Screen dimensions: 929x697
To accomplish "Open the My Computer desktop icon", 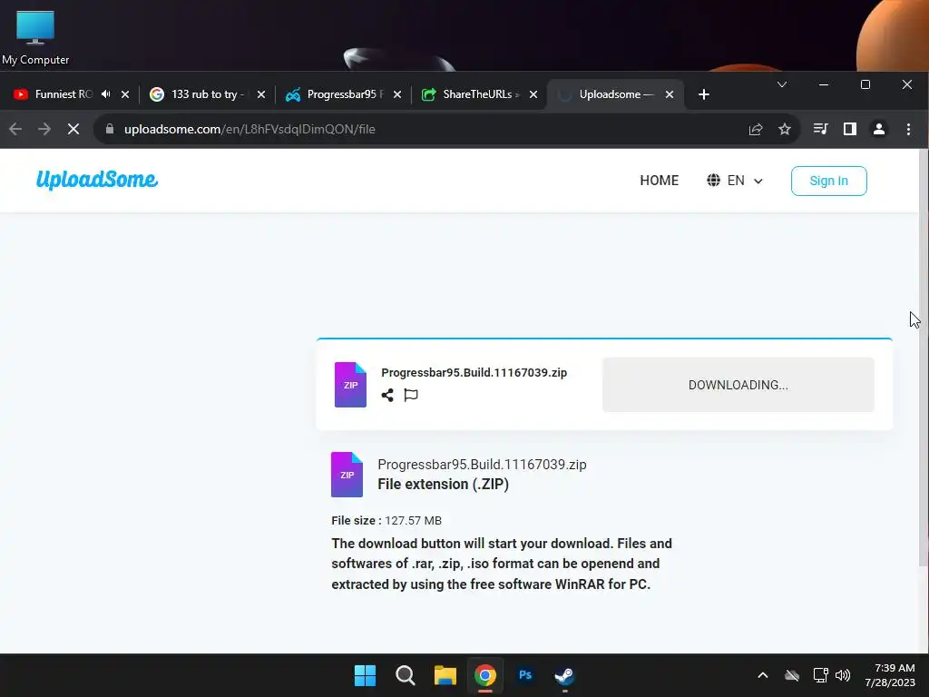I will tap(35, 38).
